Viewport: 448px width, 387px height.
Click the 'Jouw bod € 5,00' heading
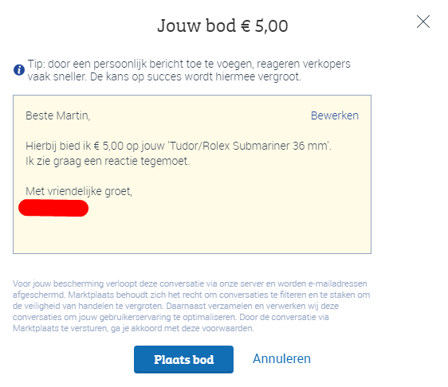[222, 25]
